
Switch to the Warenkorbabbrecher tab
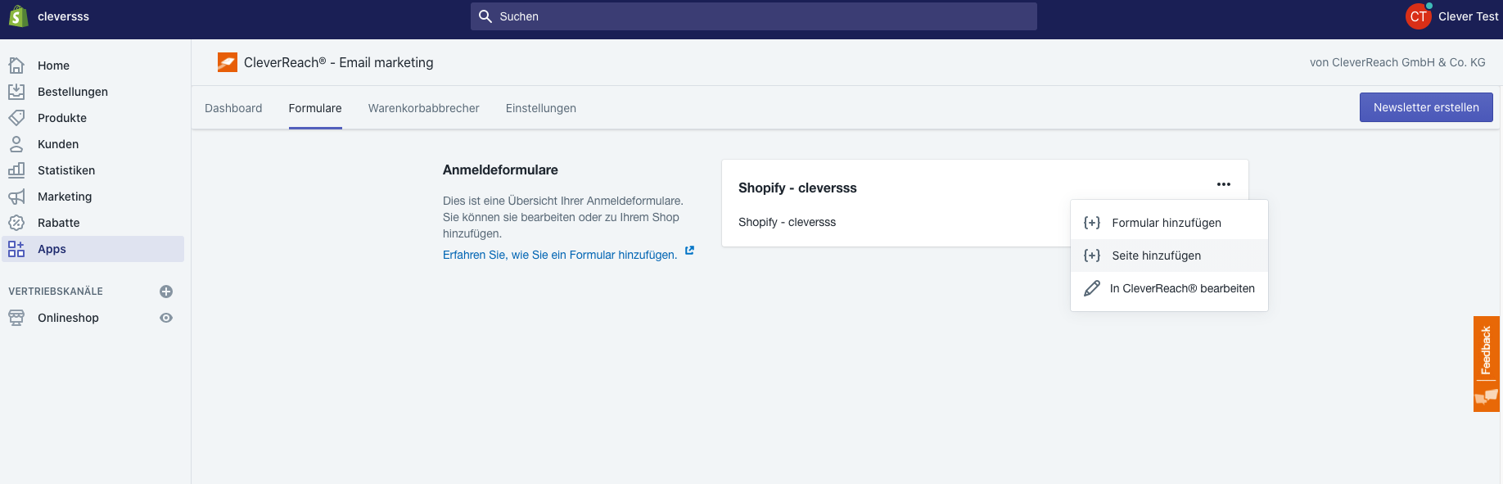point(423,108)
